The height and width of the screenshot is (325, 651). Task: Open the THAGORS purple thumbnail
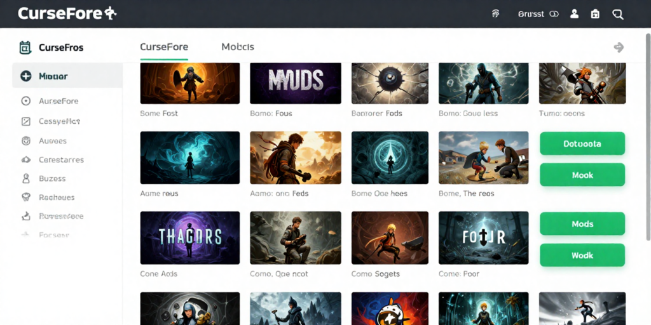(x=189, y=238)
